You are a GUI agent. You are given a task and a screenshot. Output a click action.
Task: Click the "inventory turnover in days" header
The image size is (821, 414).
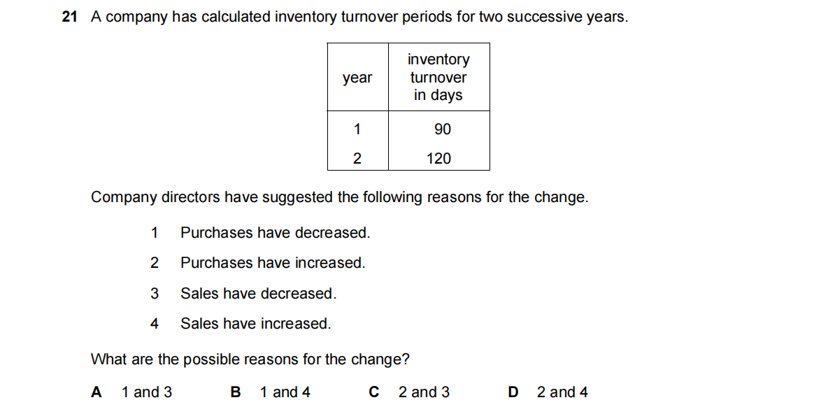click(438, 78)
